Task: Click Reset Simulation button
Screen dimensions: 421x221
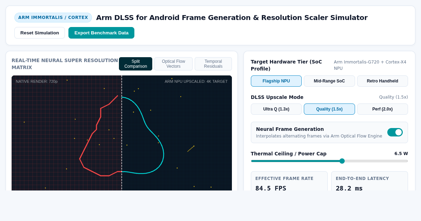Action: tap(40, 33)
